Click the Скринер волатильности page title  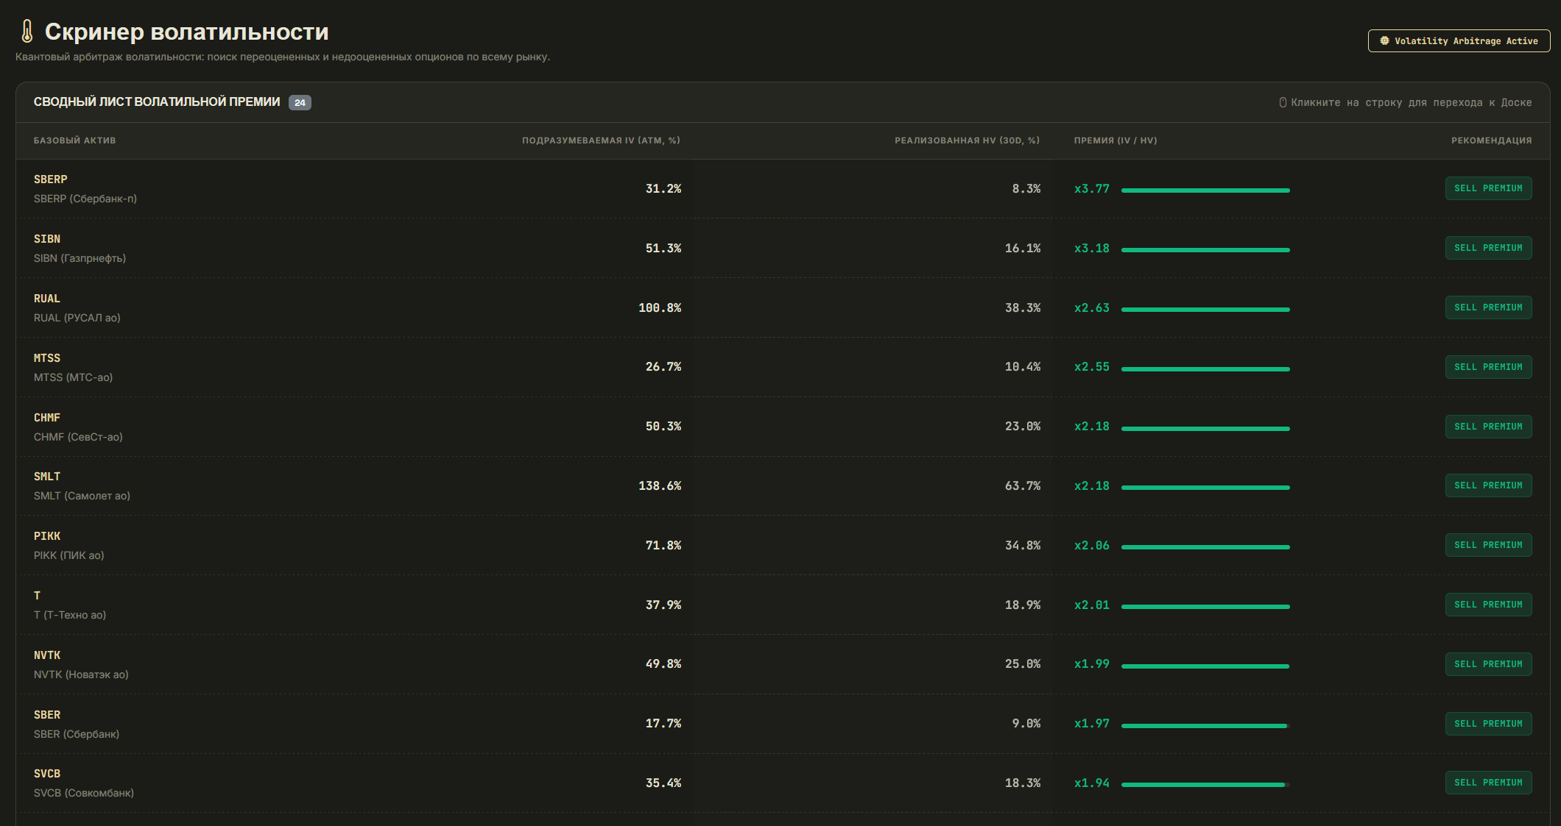tap(187, 32)
